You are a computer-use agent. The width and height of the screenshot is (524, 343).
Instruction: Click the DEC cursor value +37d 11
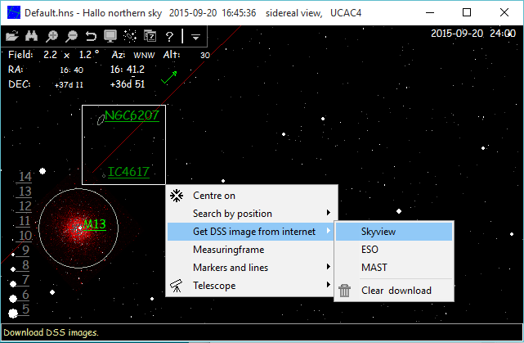click(x=69, y=84)
